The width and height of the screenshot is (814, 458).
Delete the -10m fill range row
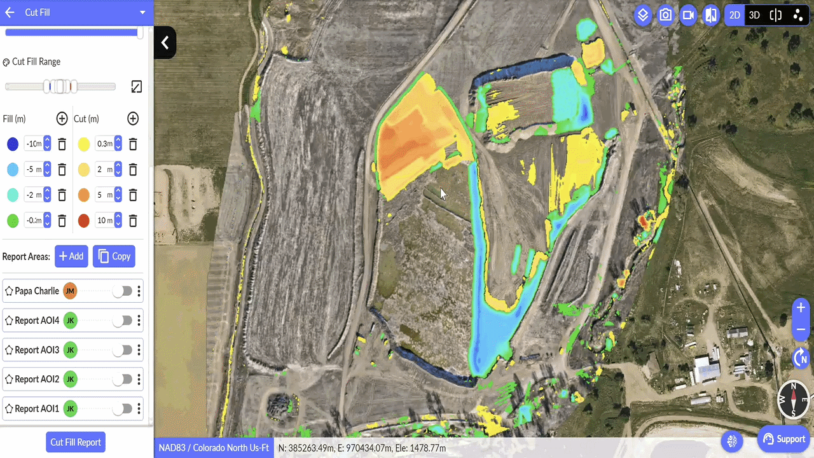tap(62, 144)
